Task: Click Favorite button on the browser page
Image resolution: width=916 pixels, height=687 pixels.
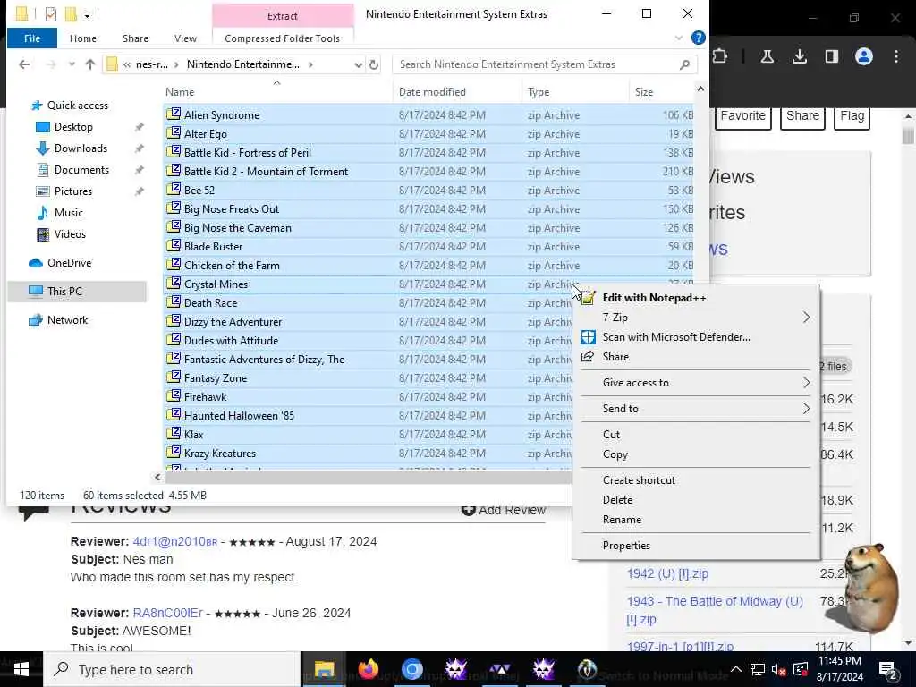Action: tap(742, 116)
